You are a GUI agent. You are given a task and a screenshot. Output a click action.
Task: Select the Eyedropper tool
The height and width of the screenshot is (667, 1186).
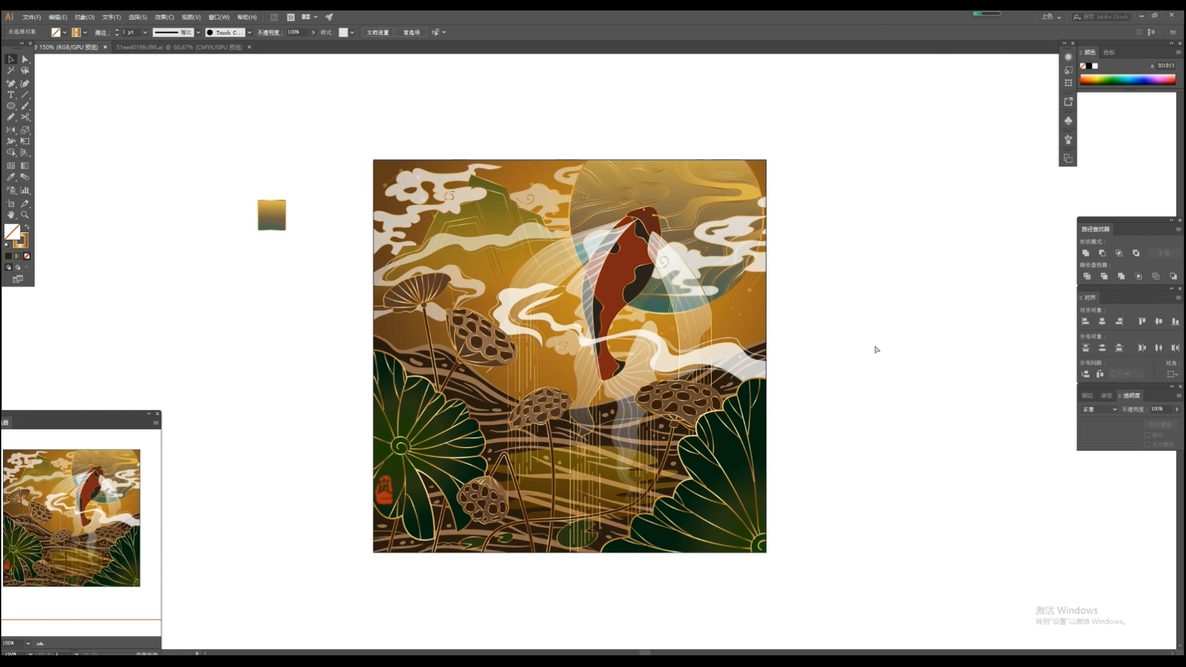pos(11,177)
